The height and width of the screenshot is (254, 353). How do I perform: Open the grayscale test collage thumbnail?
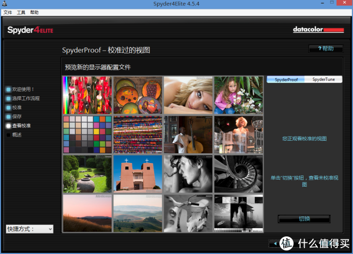point(239,213)
